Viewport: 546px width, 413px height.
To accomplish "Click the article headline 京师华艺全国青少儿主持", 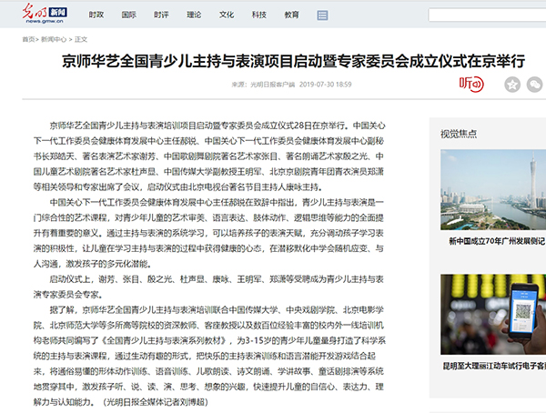I will 293,61.
